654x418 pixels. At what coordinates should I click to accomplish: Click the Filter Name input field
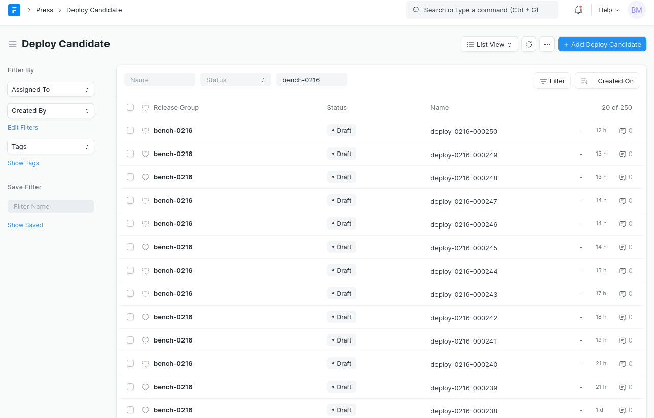coord(51,206)
